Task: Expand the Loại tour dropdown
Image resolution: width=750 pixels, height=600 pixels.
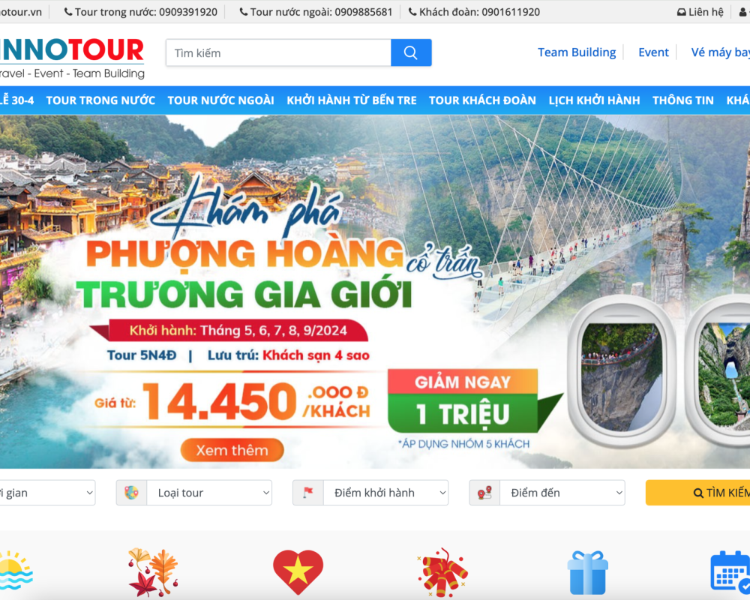Action: [x=209, y=492]
